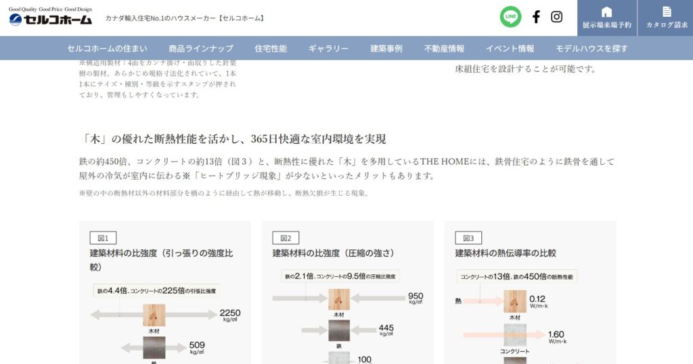Click the セルコホーム logo
Image resolution: width=693 pixels, height=364 pixels.
[50, 19]
